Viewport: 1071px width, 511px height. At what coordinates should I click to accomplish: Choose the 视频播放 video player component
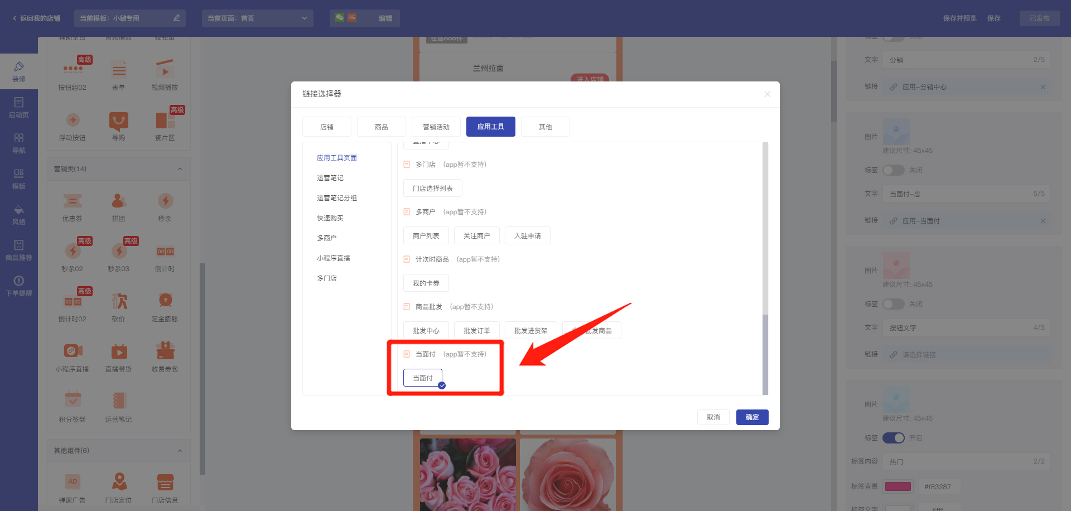[x=165, y=71]
